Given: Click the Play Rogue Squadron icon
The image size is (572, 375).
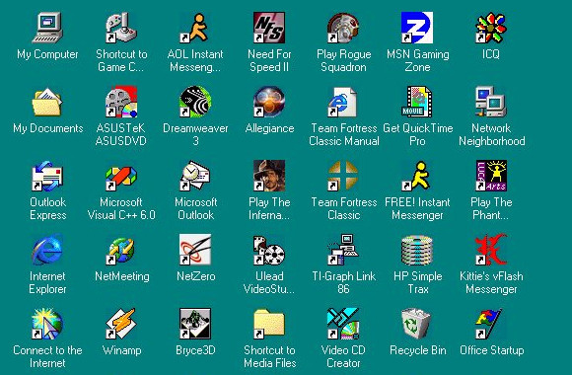Looking at the screenshot, I should pos(343,28).
